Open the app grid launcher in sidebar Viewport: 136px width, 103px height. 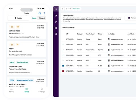coord(56,9)
